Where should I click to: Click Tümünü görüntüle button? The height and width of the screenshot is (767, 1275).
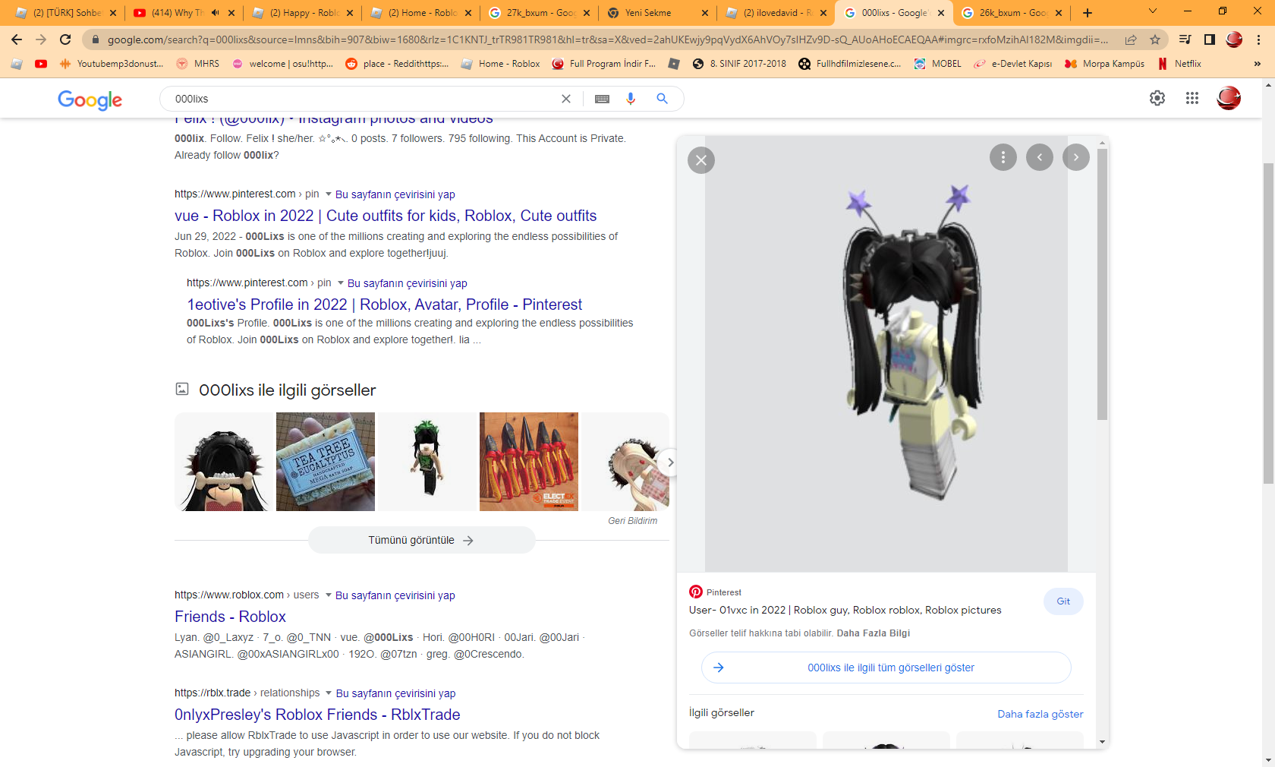pos(421,540)
